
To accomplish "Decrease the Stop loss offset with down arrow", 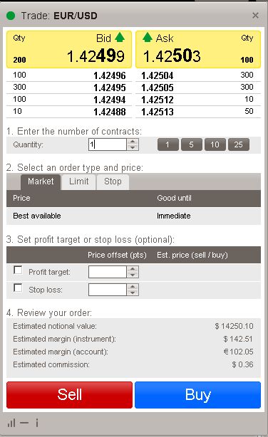I will point(133,293).
